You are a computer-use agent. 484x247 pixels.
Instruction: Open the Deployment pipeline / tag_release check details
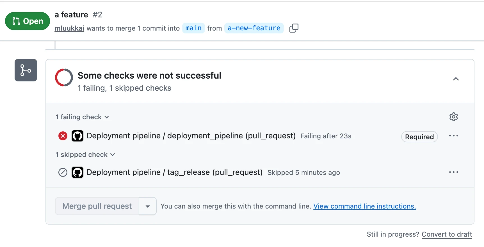point(175,172)
